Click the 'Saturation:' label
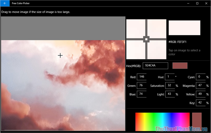Image resolution: width=211 pixels, height=133 pixels. click(x=157, y=86)
